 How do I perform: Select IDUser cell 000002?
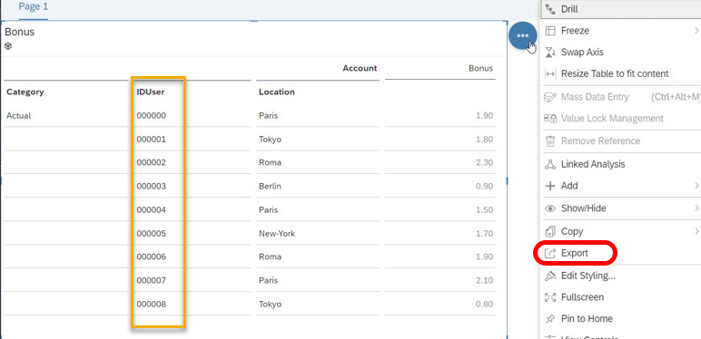(152, 162)
